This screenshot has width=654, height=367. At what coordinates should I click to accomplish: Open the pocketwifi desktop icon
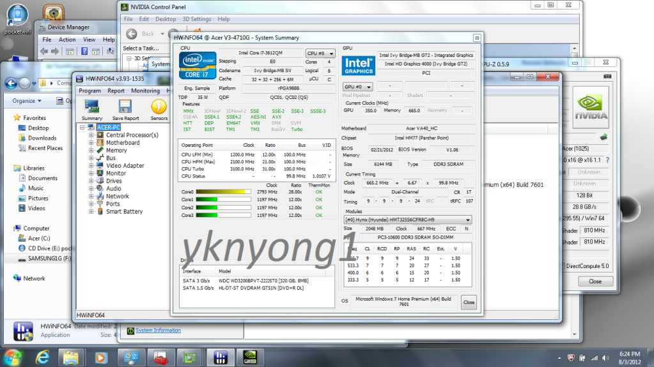click(x=17, y=19)
